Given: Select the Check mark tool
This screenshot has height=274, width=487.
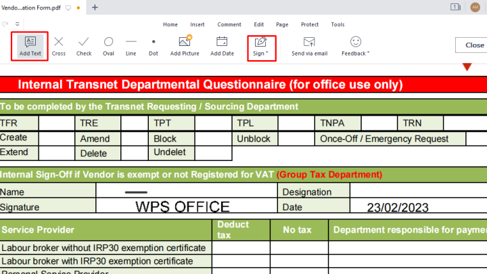Looking at the screenshot, I should pos(84,46).
